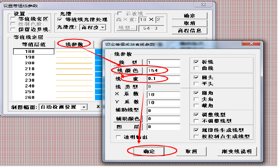Close the front line parameter dialog
This screenshot has height=167, width=278.
click(251, 43)
